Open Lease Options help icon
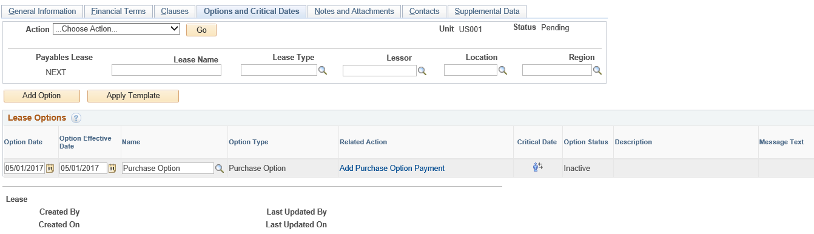 tap(76, 118)
